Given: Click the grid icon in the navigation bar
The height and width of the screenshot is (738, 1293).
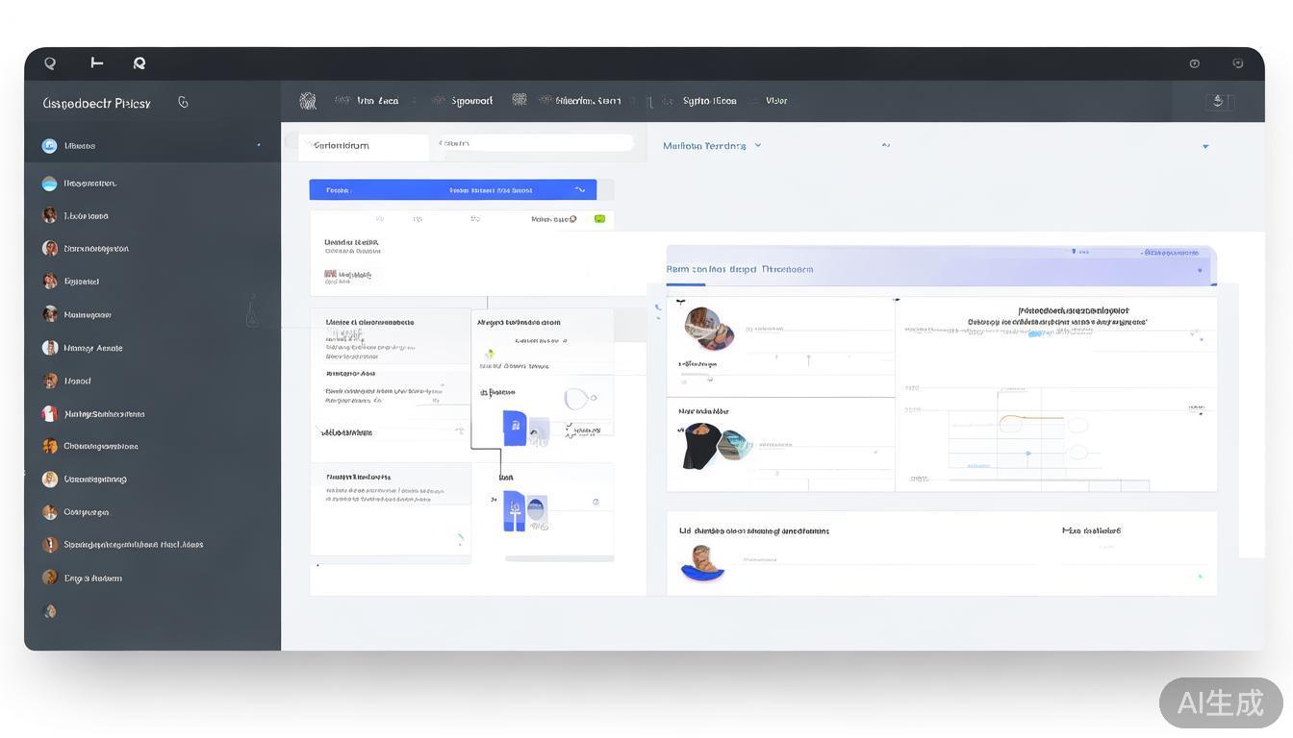Looking at the screenshot, I should pyautogui.click(x=520, y=100).
